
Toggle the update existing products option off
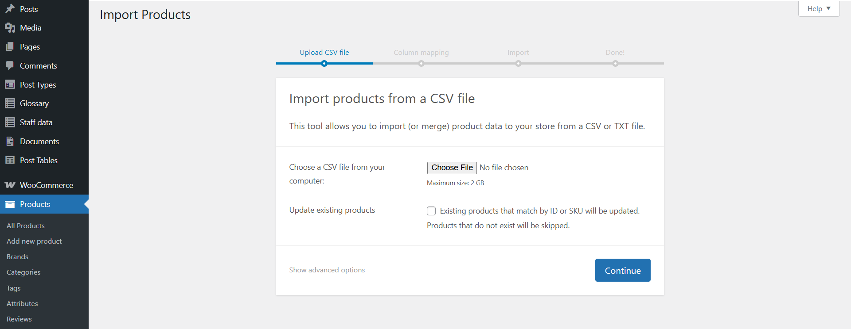[431, 211]
